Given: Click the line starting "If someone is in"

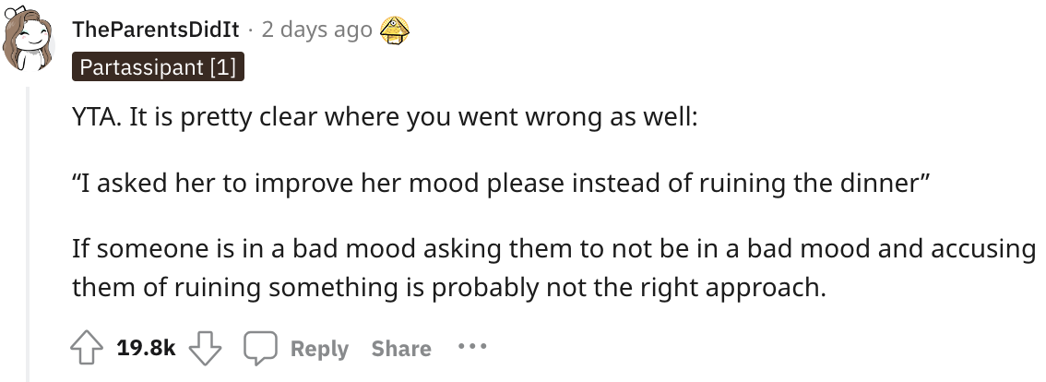Looking at the screenshot, I should [x=553, y=249].
